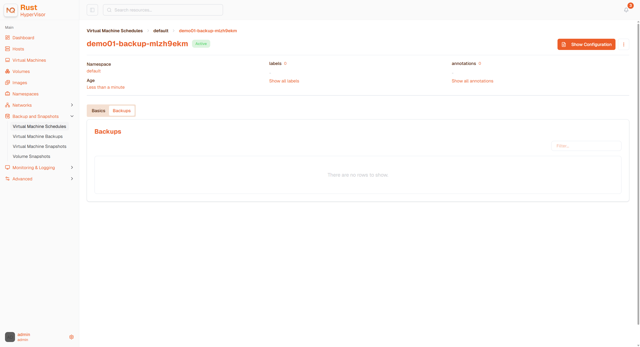640x347 pixels.
Task: Open notifications bell icon
Action: tap(626, 10)
